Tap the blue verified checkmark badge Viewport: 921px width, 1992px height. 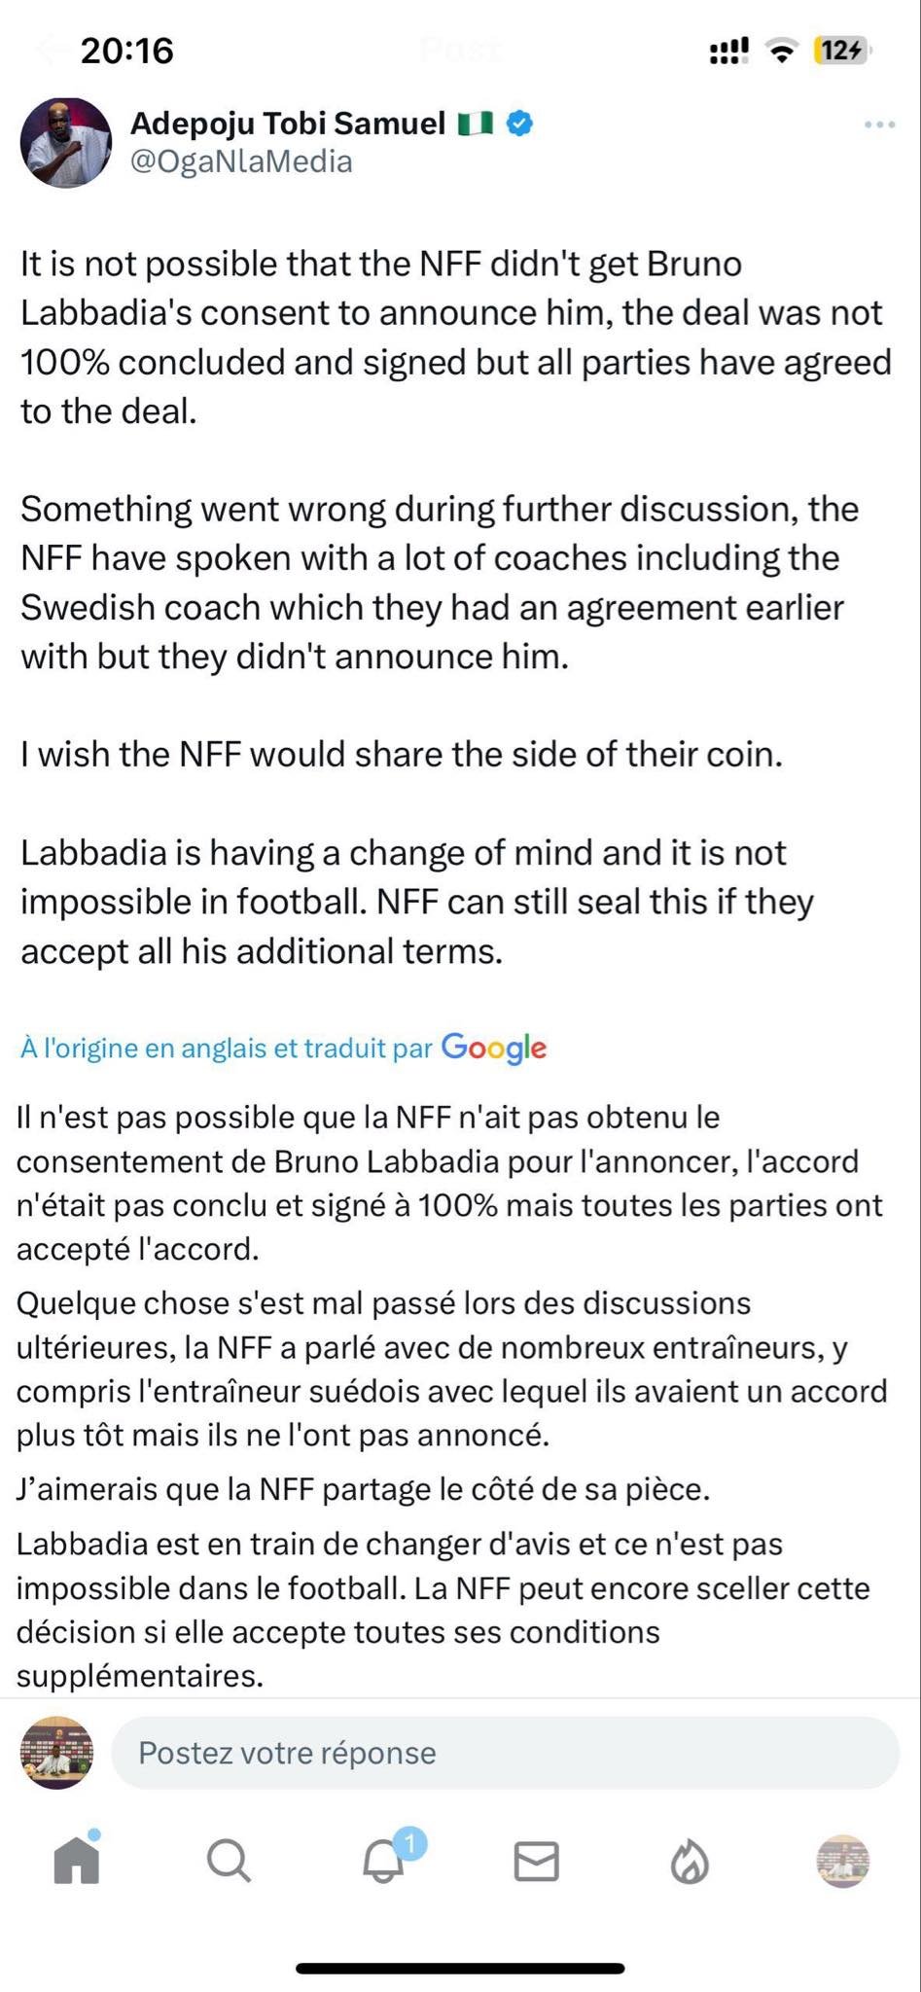tap(520, 124)
